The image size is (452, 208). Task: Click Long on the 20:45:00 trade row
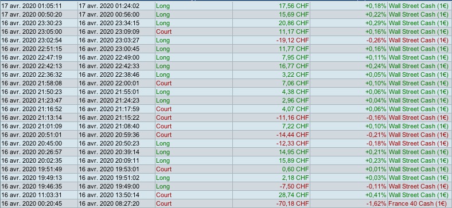[x=163, y=143]
